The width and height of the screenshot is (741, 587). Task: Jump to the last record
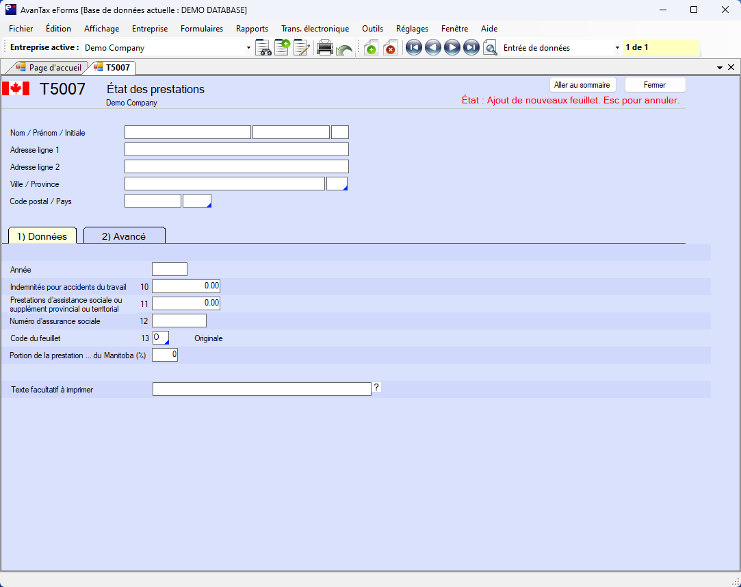tap(471, 48)
